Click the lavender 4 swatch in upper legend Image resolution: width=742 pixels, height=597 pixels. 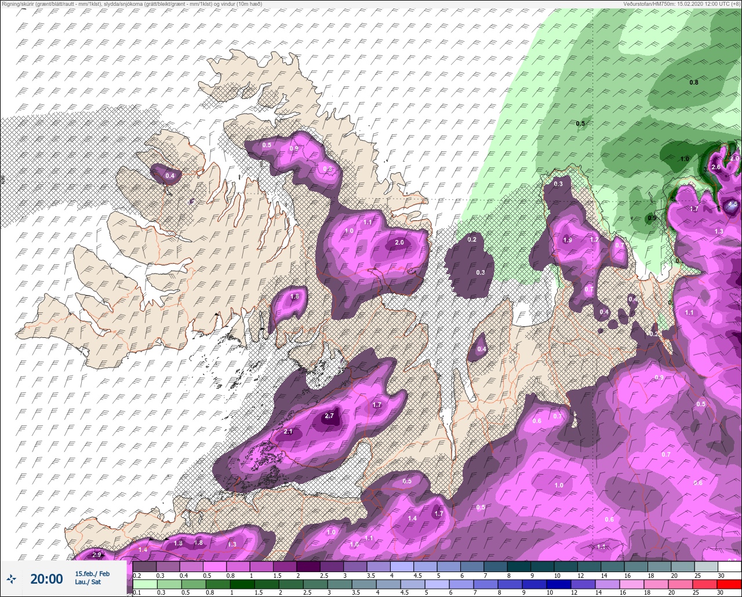402,566
